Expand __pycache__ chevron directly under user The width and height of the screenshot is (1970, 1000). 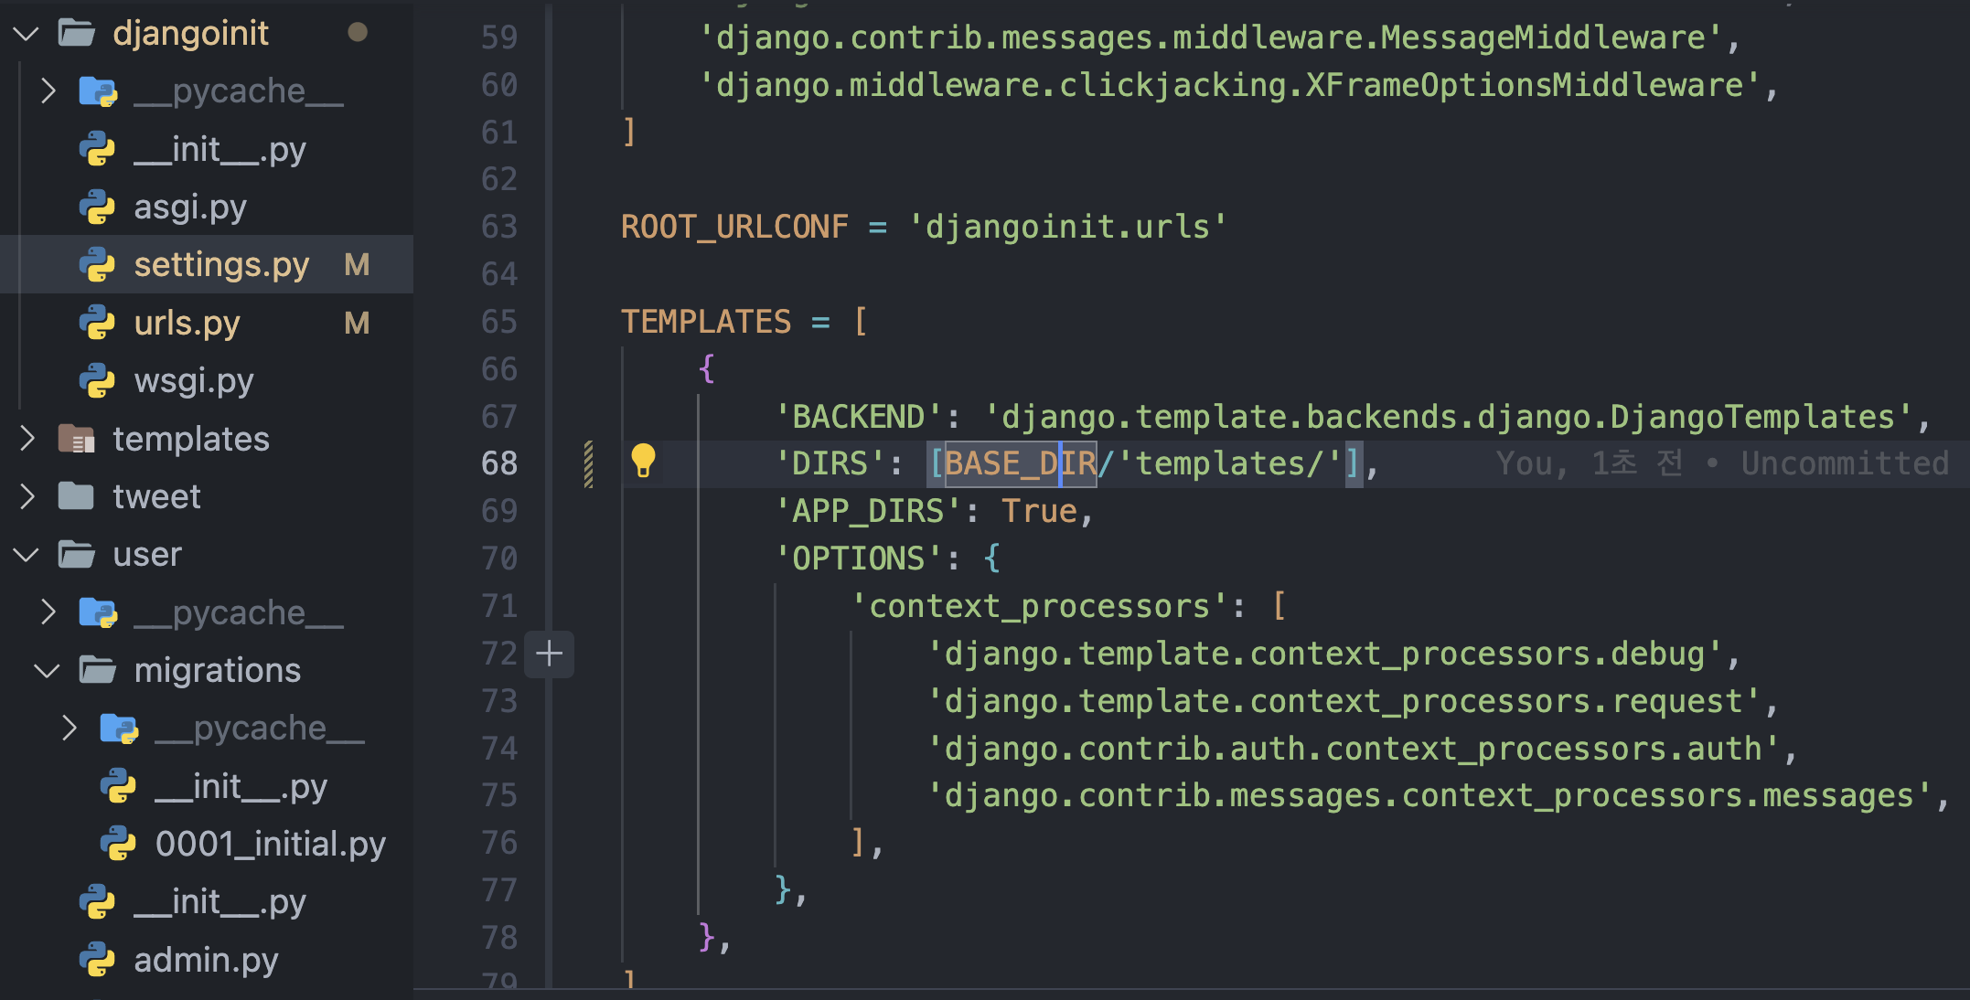point(48,612)
